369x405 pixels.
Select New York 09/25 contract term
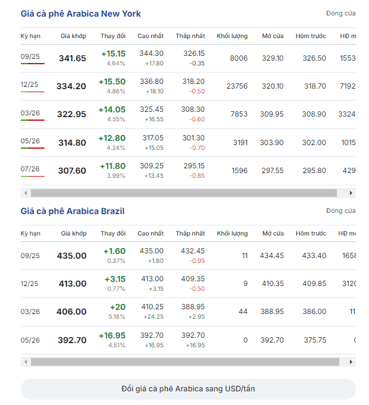[x=30, y=56]
